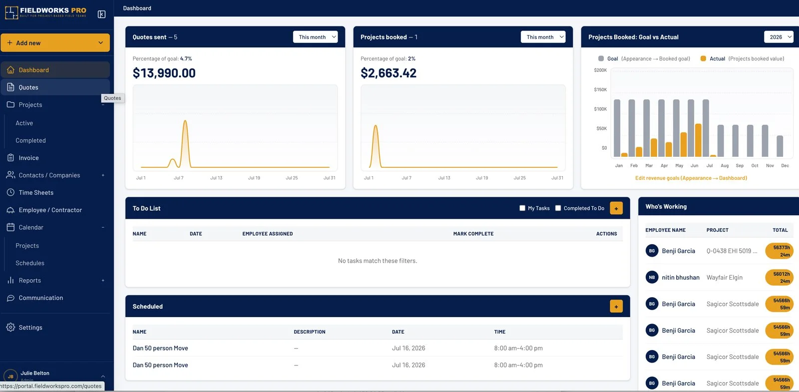The height and width of the screenshot is (392, 799).
Task: Open the Quotes menu item
Action: click(55, 87)
